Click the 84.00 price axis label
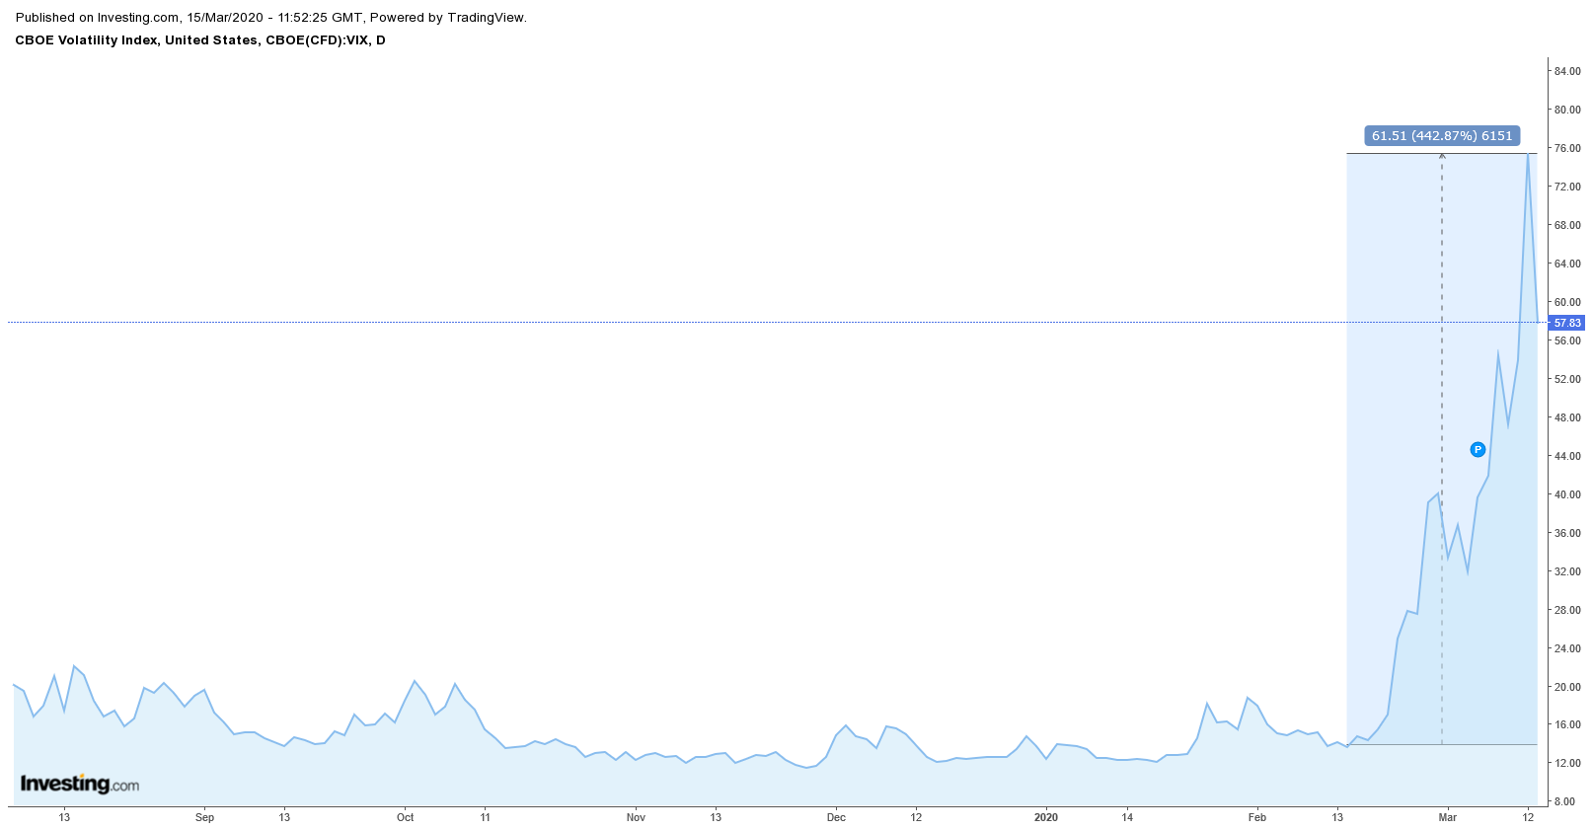 [x=1567, y=71]
